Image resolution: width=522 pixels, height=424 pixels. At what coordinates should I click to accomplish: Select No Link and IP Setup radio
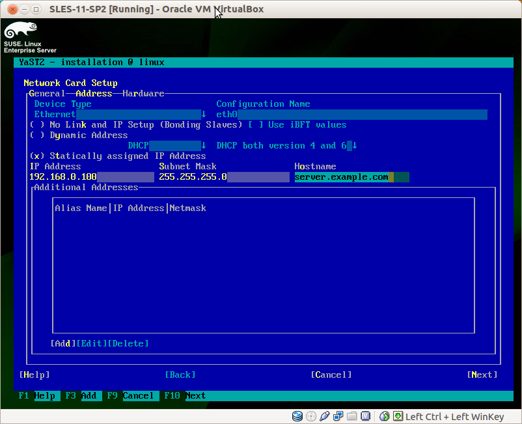pyautogui.click(x=36, y=125)
